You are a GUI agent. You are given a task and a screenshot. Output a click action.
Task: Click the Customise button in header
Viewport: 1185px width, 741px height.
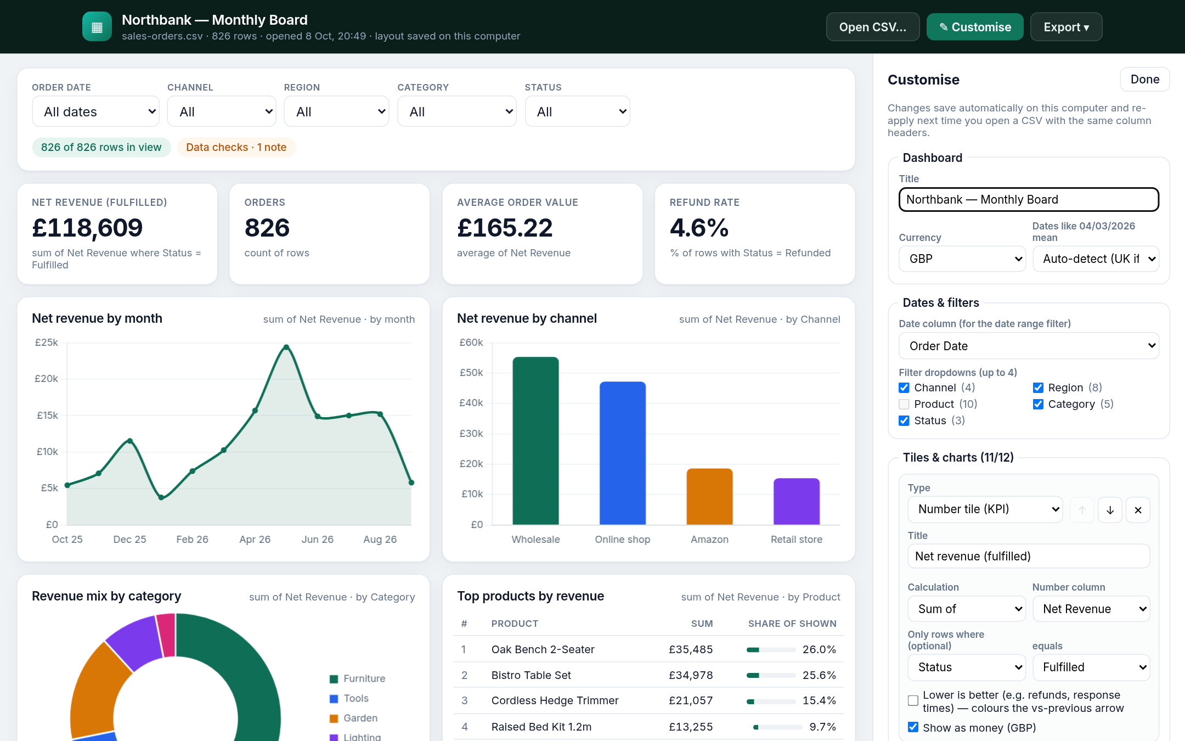tap(975, 27)
